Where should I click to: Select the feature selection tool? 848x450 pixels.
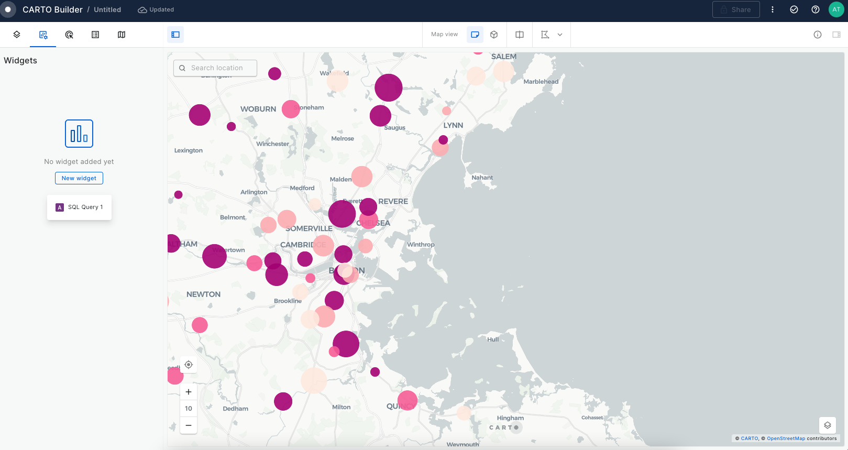tap(545, 35)
